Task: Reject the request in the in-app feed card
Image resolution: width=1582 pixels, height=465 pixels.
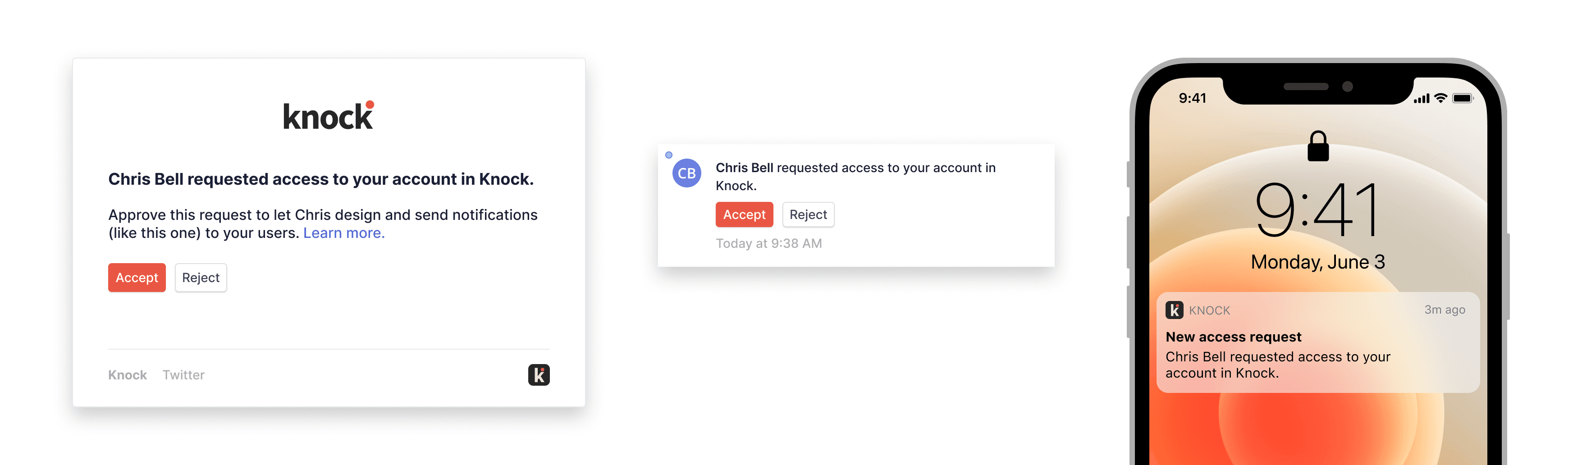Action: tap(808, 214)
